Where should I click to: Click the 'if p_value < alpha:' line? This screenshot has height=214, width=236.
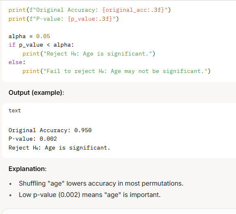point(41,45)
